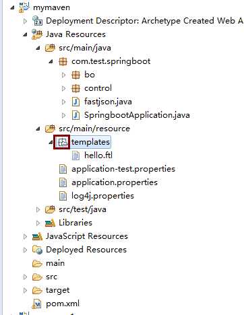Select the log4j.properties file name
The height and width of the screenshot is (315, 244).
tap(102, 196)
